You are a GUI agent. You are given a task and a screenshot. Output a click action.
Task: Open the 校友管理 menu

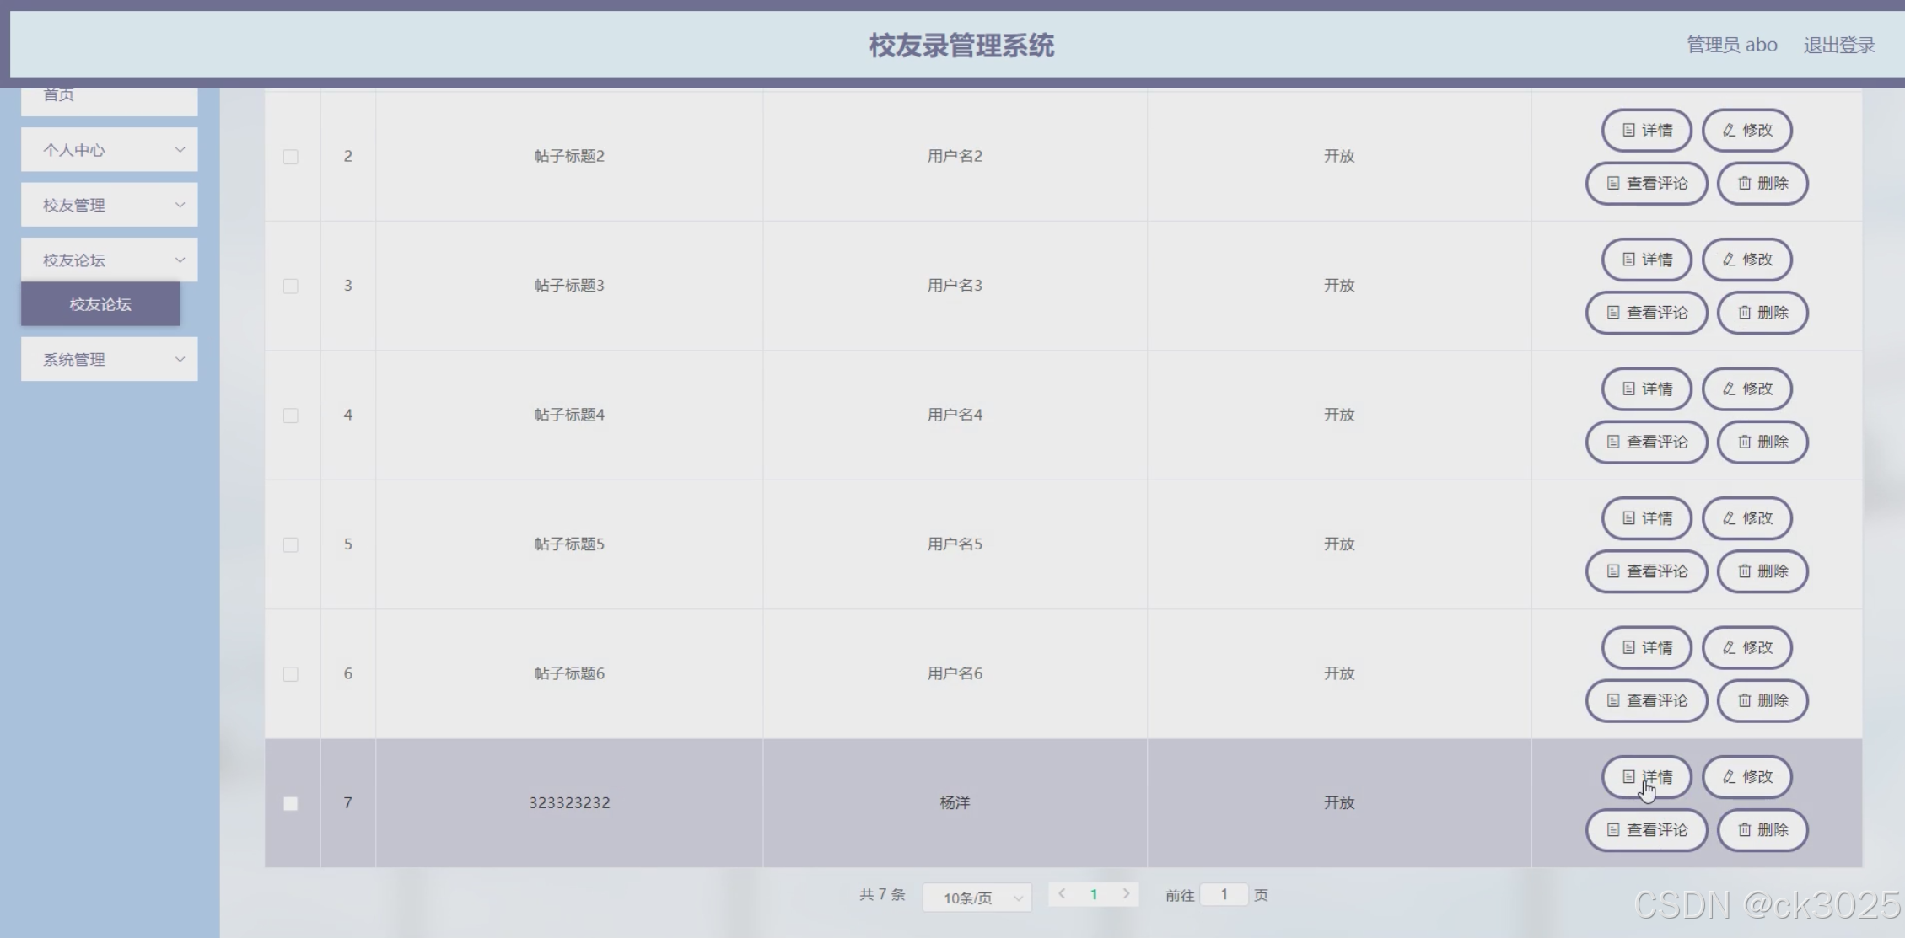coord(110,205)
